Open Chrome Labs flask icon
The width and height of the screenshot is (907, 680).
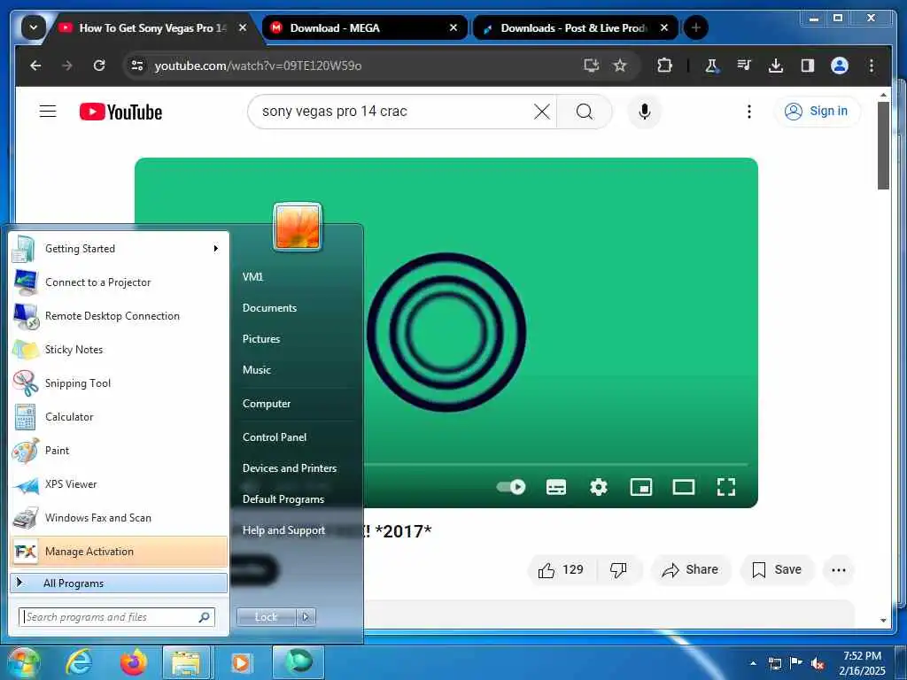point(711,66)
